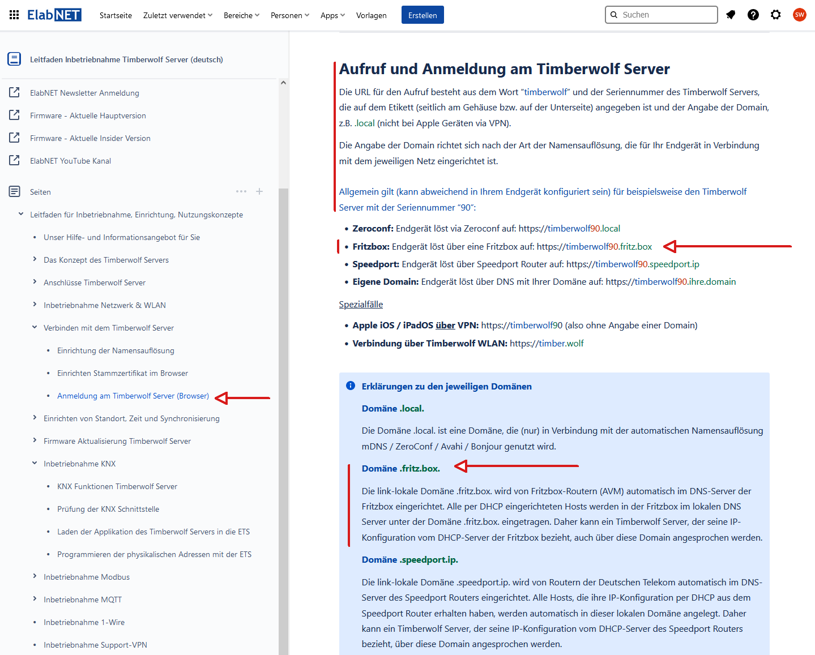The width and height of the screenshot is (815, 655).
Task: Click external link icon for ElabNET Newsletter Anmeldung
Action: pyautogui.click(x=14, y=92)
